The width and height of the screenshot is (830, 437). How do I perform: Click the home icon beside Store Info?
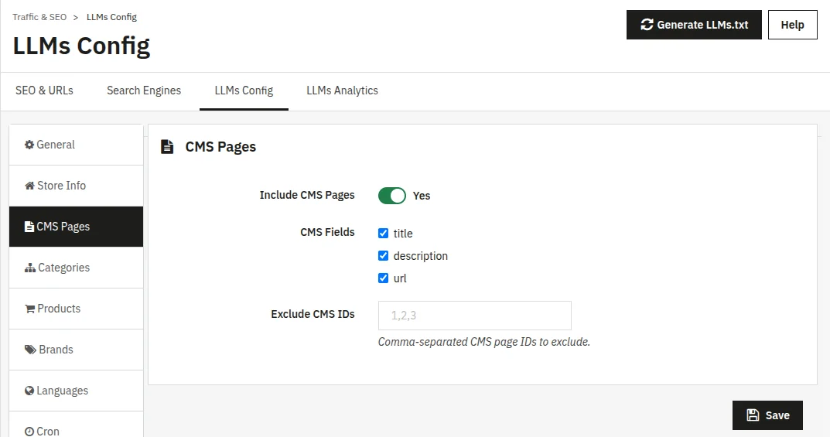[29, 186]
